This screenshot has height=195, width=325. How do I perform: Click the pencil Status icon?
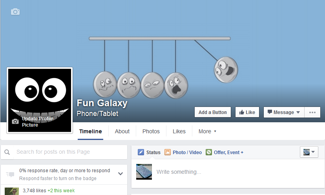coord(141,152)
